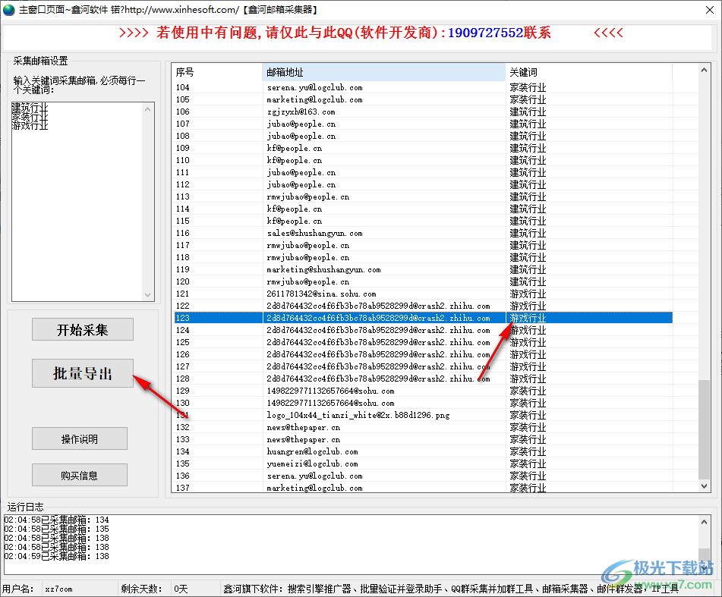Click the email list scrollbar thumb
This screenshot has height=597, width=722.
click(704, 429)
